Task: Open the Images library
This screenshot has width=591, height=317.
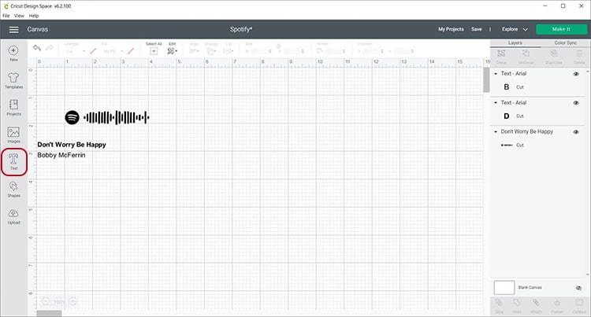Action: pos(13,135)
